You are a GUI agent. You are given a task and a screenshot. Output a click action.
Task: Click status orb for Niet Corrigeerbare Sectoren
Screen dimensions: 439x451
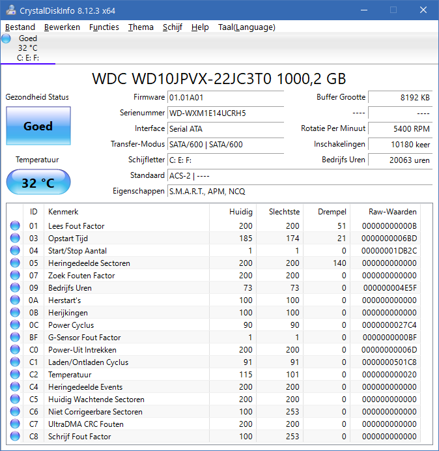point(15,411)
